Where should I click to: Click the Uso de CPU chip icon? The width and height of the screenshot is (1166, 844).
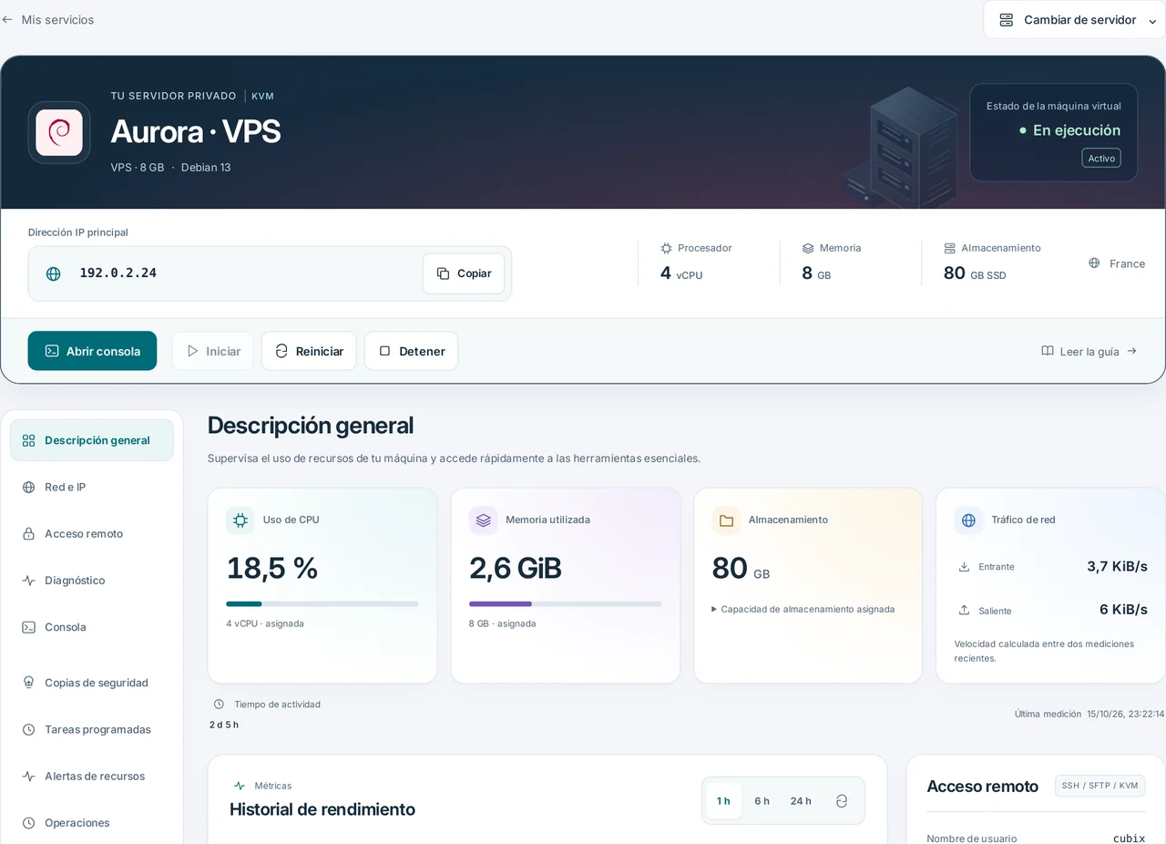(x=240, y=520)
